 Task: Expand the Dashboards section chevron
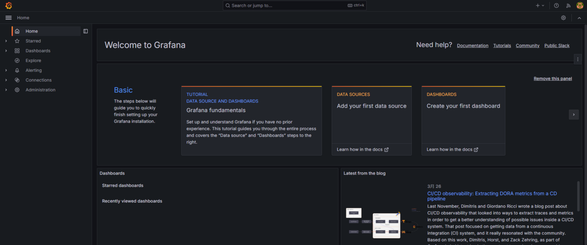[x=6, y=51]
